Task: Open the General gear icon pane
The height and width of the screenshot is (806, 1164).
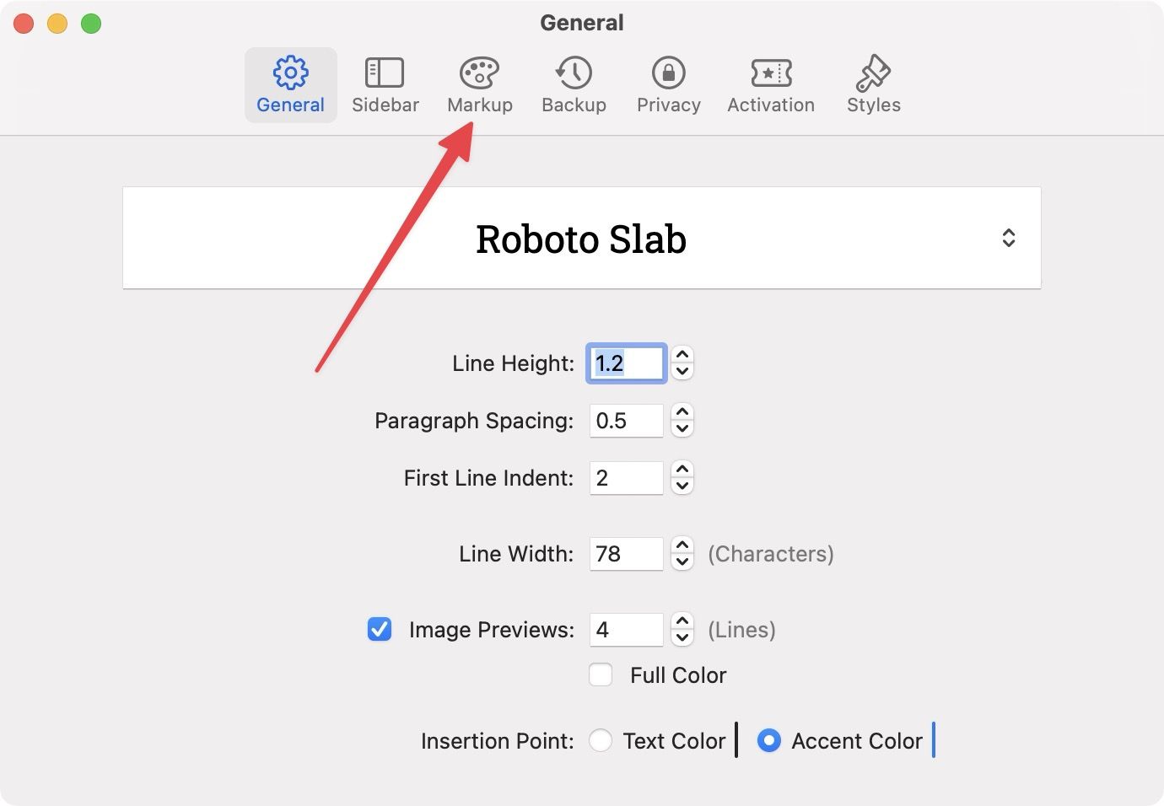Action: click(290, 73)
